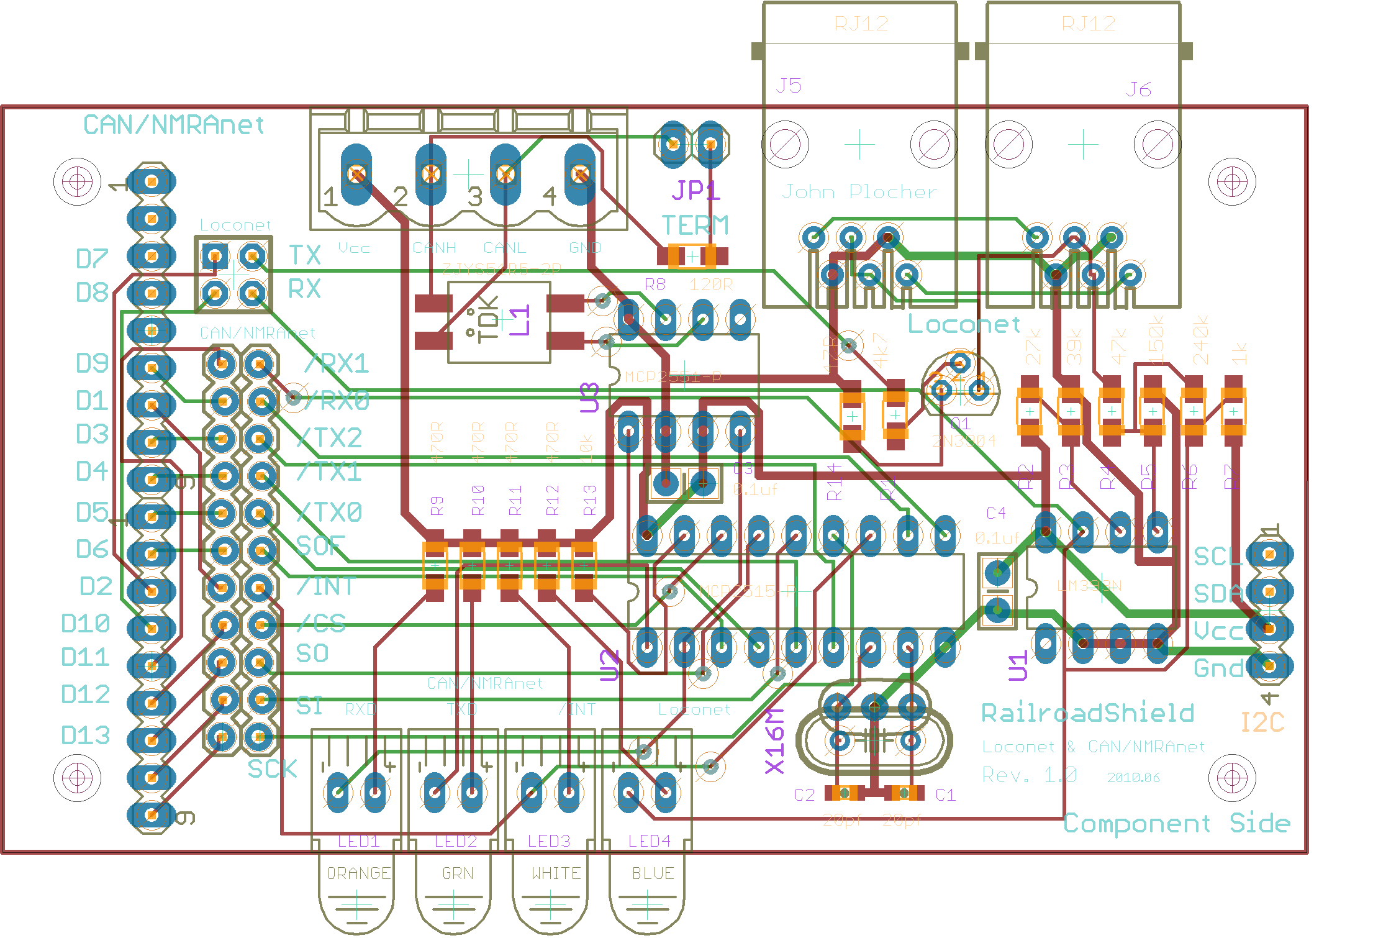Image resolution: width=1391 pixels, height=938 pixels.
Task: Select the bottom-right mounting hole
Action: (1232, 778)
